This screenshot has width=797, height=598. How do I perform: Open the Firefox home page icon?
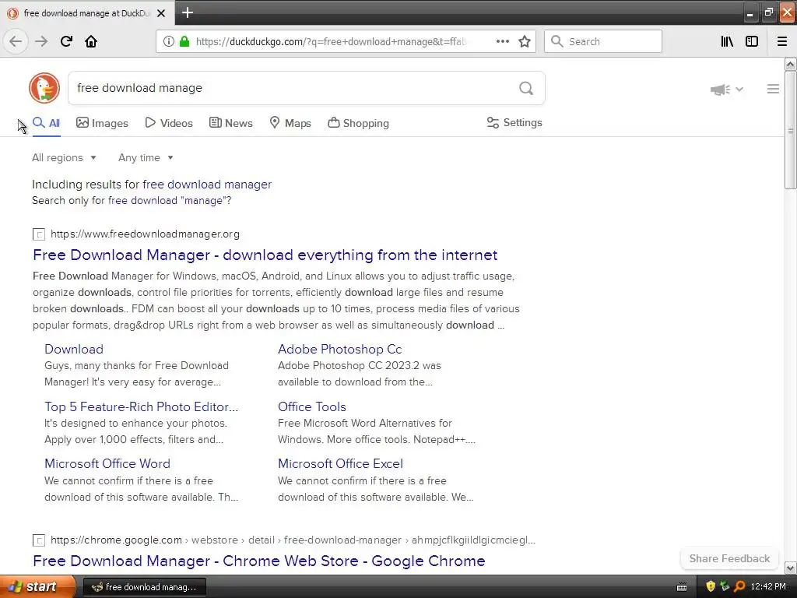tap(91, 41)
